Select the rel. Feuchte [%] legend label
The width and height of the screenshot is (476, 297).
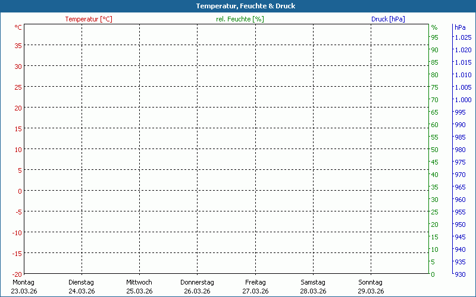(x=240, y=19)
